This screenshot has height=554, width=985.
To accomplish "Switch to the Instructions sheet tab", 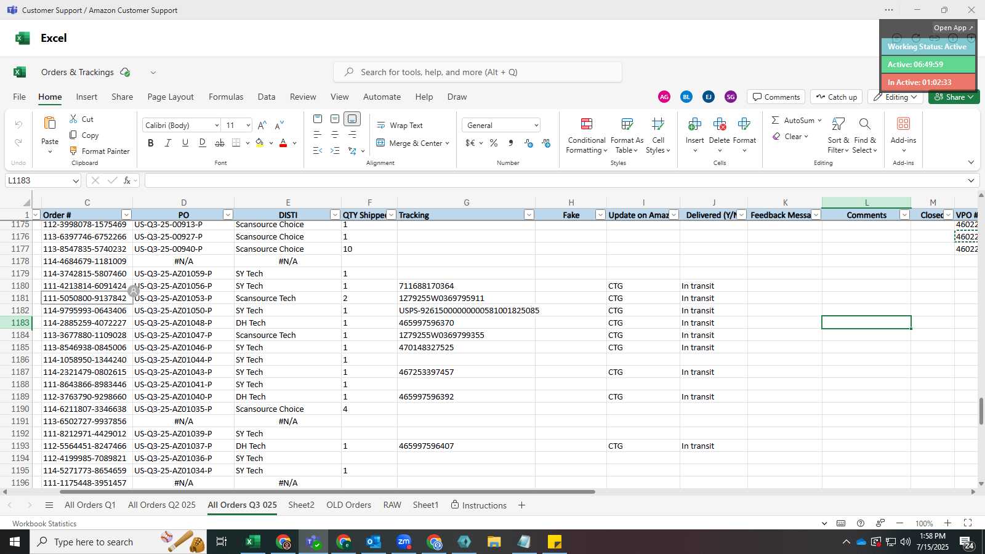I will coord(478,505).
